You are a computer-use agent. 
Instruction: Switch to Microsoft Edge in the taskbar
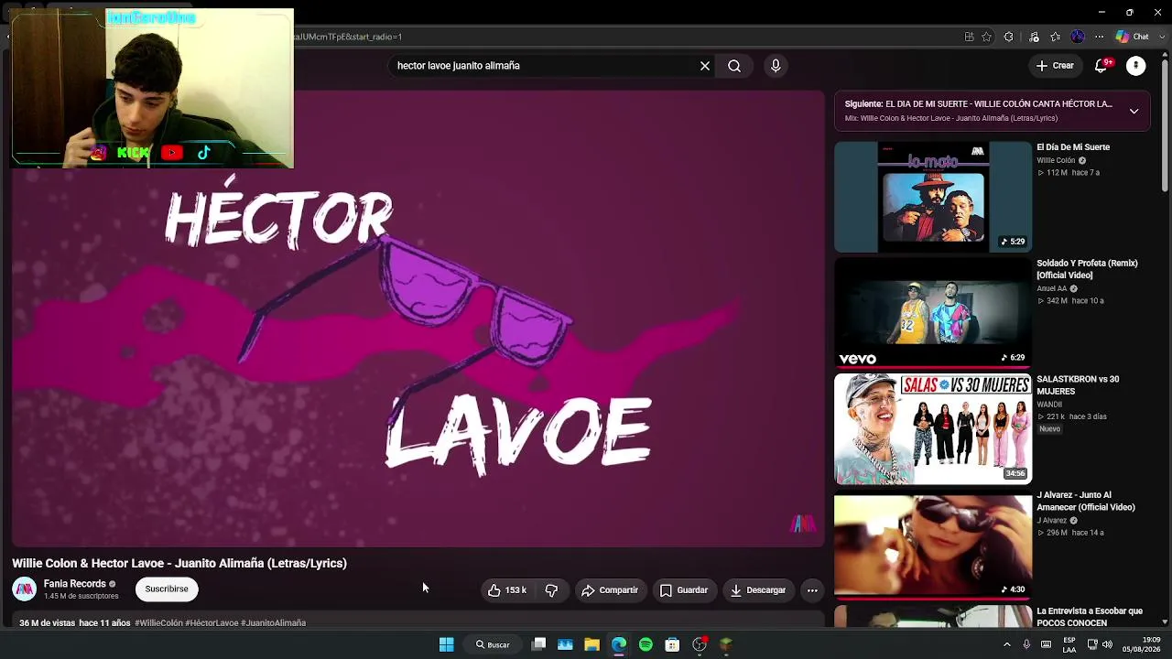coord(619,644)
